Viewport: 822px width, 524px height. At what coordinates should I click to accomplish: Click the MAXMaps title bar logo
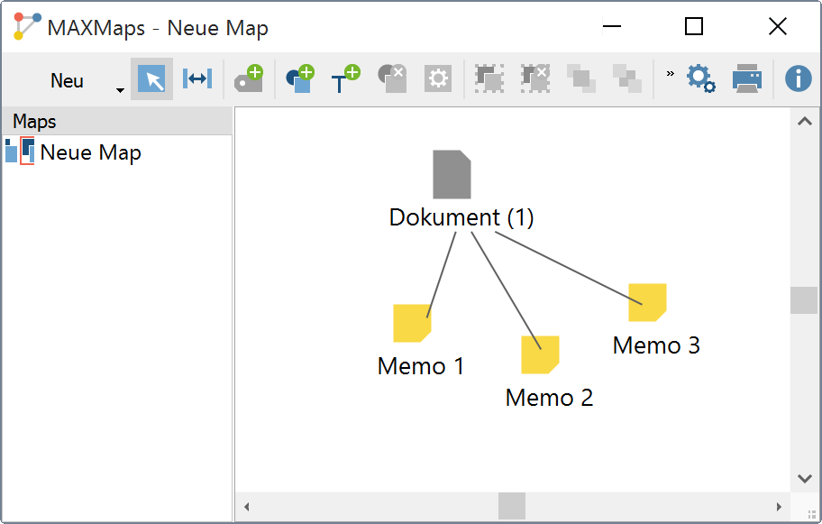[27, 26]
